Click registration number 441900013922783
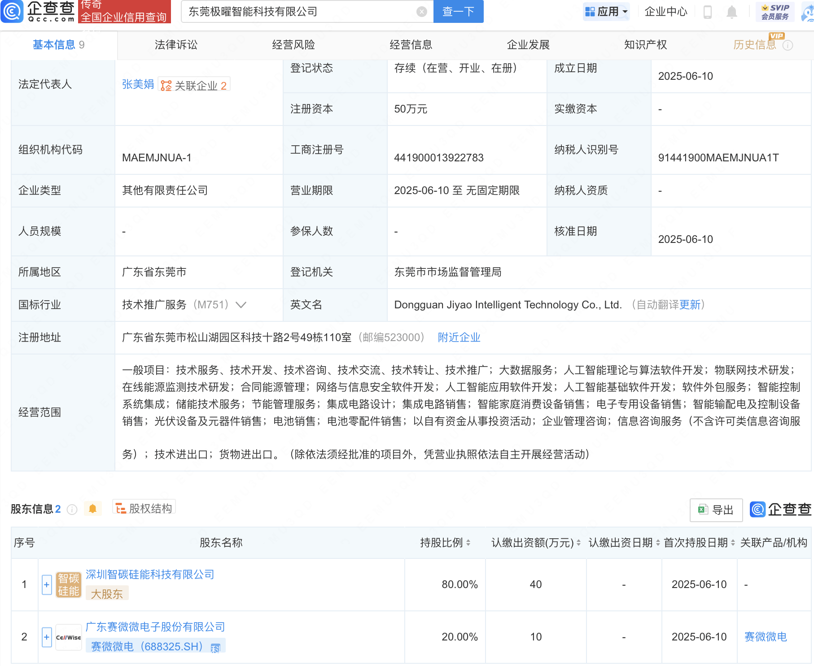The height and width of the screenshot is (666, 814). point(439,158)
